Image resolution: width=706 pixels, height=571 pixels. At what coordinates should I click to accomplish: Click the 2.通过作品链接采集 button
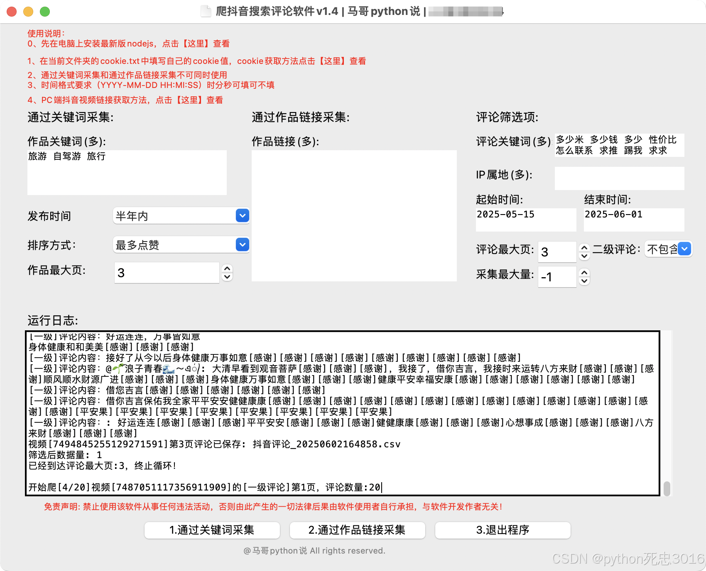tap(357, 530)
